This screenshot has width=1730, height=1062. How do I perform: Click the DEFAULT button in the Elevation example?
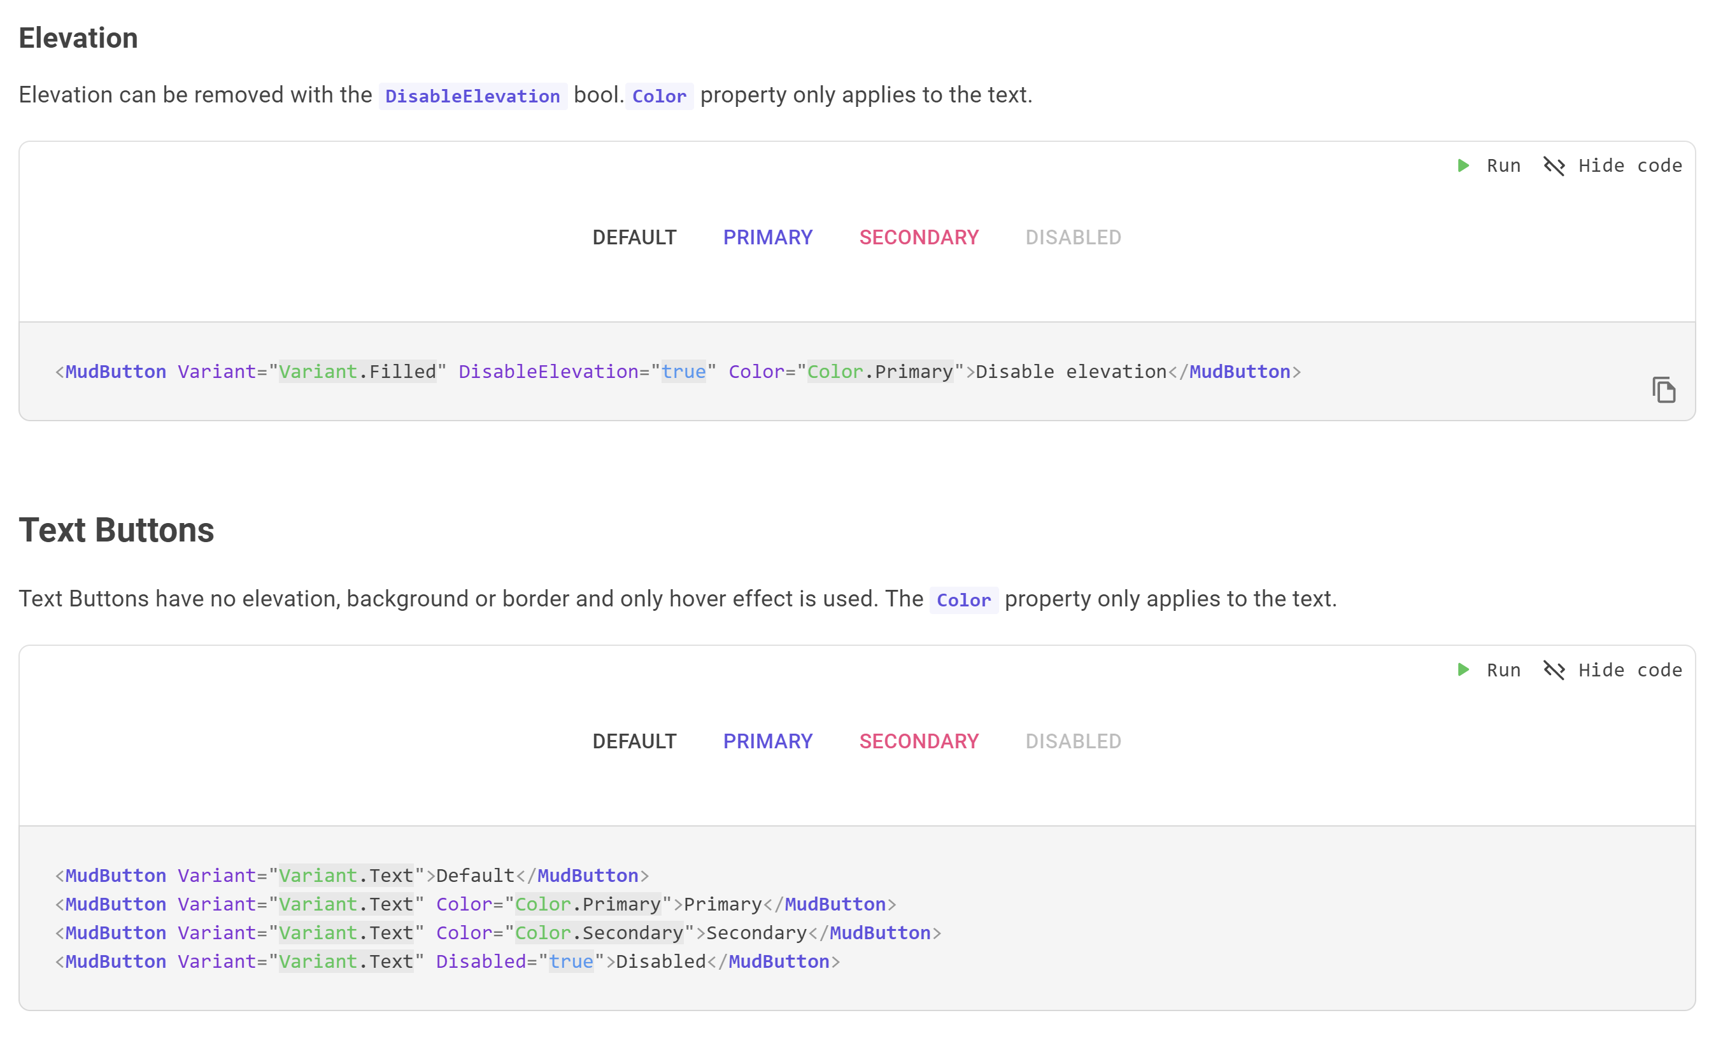click(634, 237)
